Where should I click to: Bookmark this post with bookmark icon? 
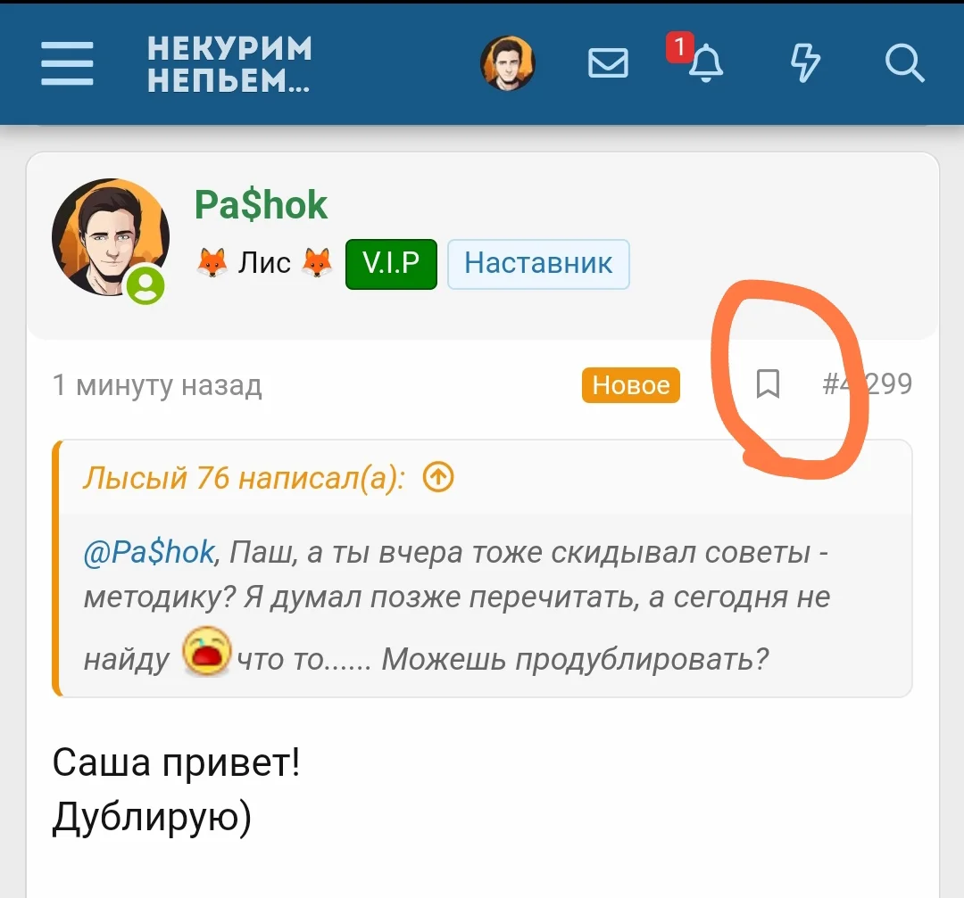coord(768,383)
